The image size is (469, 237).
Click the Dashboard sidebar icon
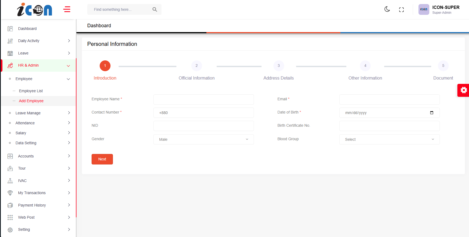point(10,29)
